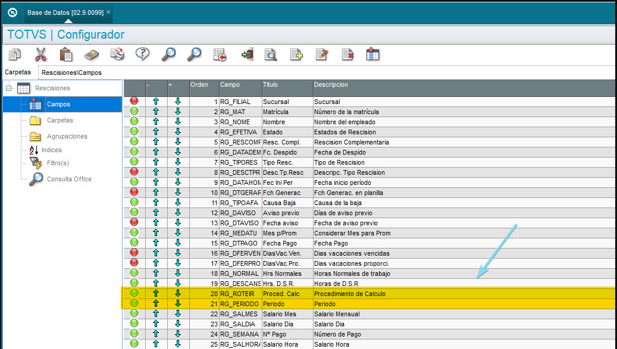Screen dimensions: 617x349
Task: Select the Rescisiones tree root
Action: tap(52, 88)
